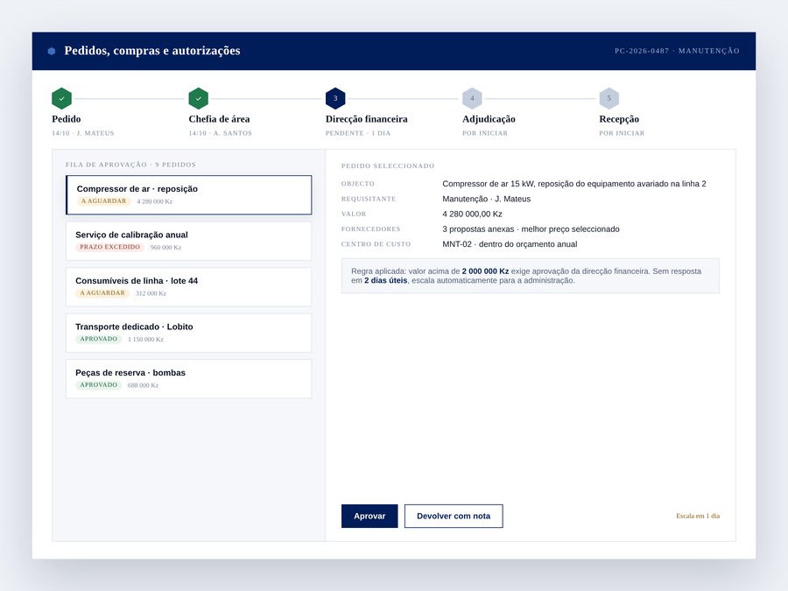
Task: Click the Compressor de ar 15 kW description
Action: click(x=573, y=184)
